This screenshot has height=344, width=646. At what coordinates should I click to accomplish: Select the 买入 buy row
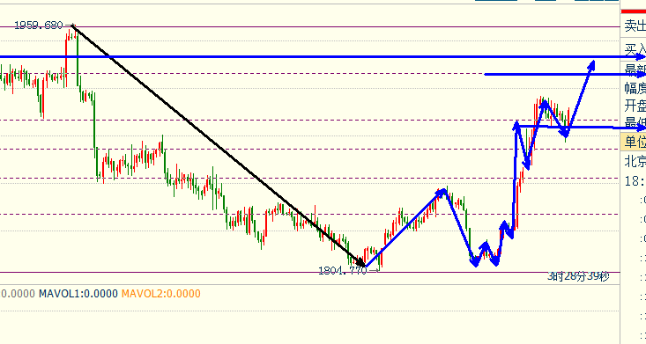[x=635, y=50]
